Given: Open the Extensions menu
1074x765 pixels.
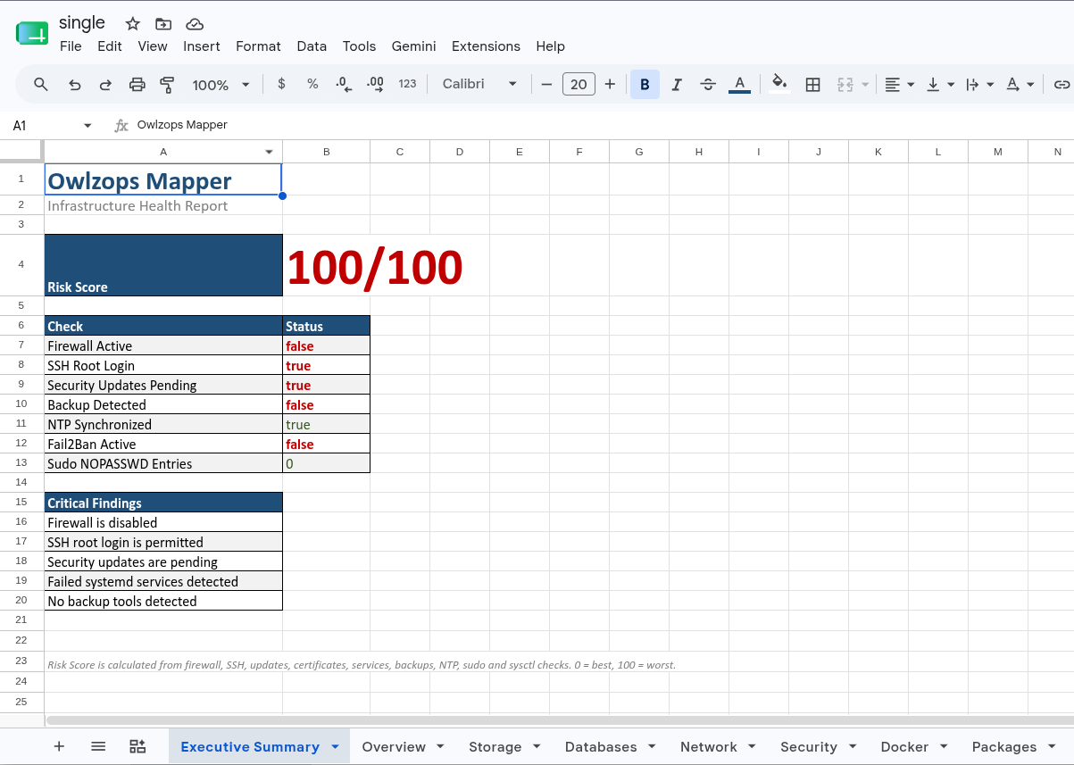Looking at the screenshot, I should [x=486, y=46].
